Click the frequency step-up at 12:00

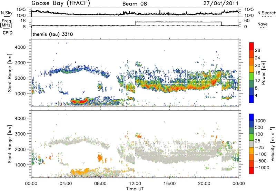(135, 24)
